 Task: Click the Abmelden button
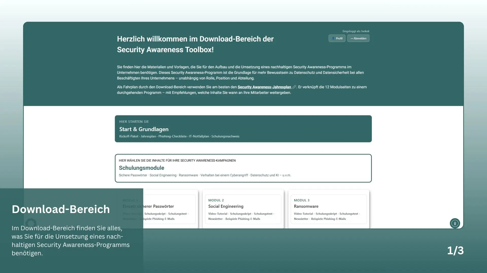point(358,38)
